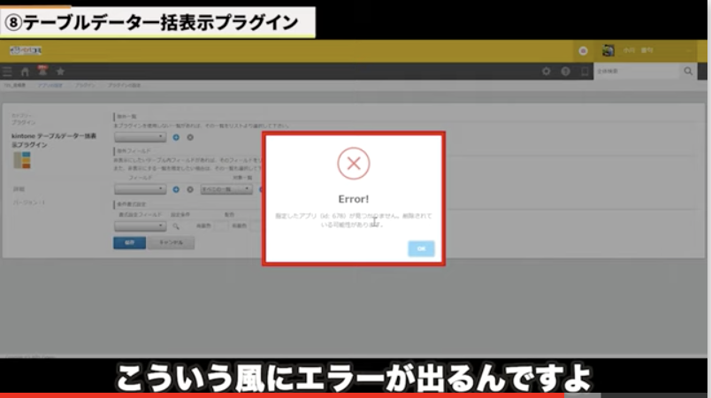Go to the kintone home portal icon
The image size is (711, 398).
pyautogui.click(x=26, y=72)
